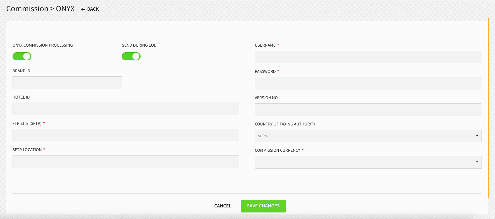Screen dimensions: 495x219
Task: Focus the Brand ID input field
Action: (x=67, y=83)
